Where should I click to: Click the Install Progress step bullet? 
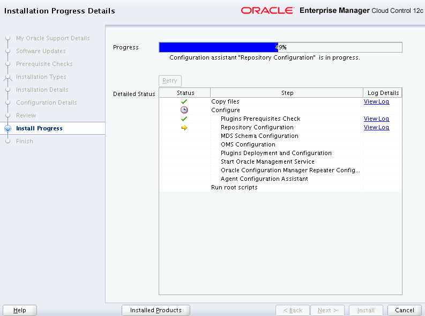8,129
